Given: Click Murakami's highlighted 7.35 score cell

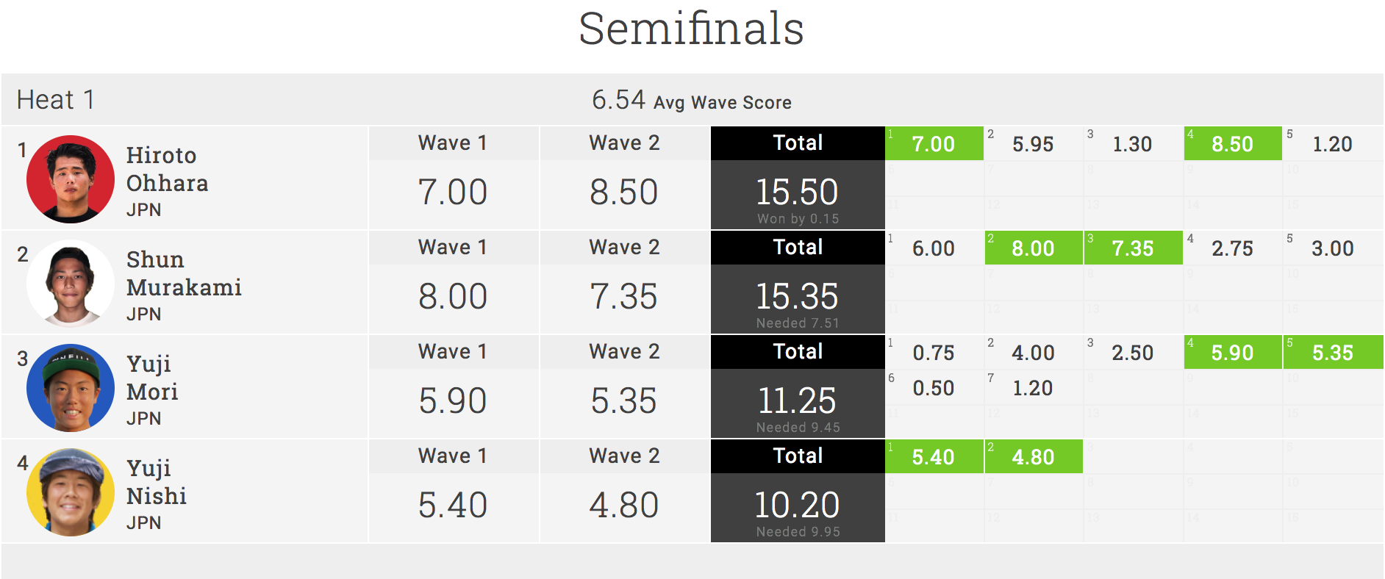Looking at the screenshot, I should pos(1132,248).
